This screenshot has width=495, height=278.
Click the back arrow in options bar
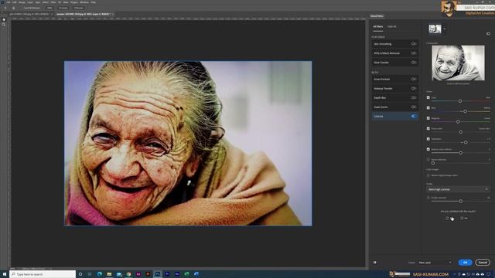click(5, 8)
